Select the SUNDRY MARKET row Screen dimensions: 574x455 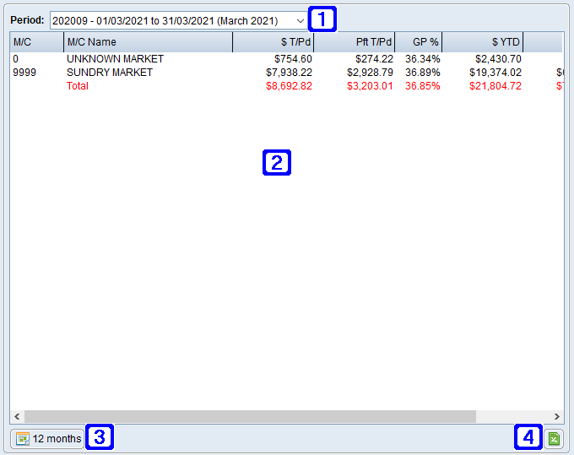click(x=286, y=73)
